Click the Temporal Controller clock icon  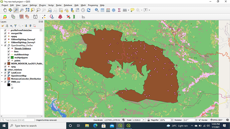coord(83,10)
